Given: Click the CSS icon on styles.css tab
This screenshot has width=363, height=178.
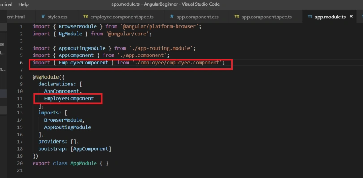Looking at the screenshot, I should [43, 17].
